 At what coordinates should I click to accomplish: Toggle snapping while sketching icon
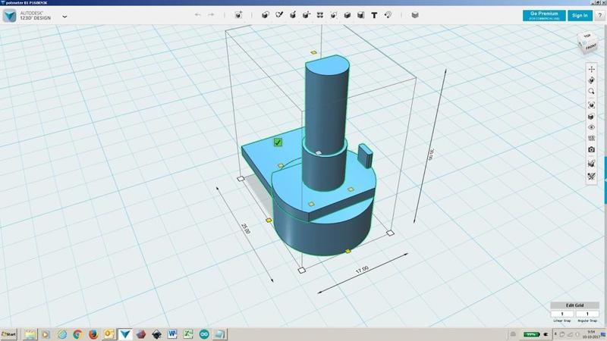coord(591,164)
